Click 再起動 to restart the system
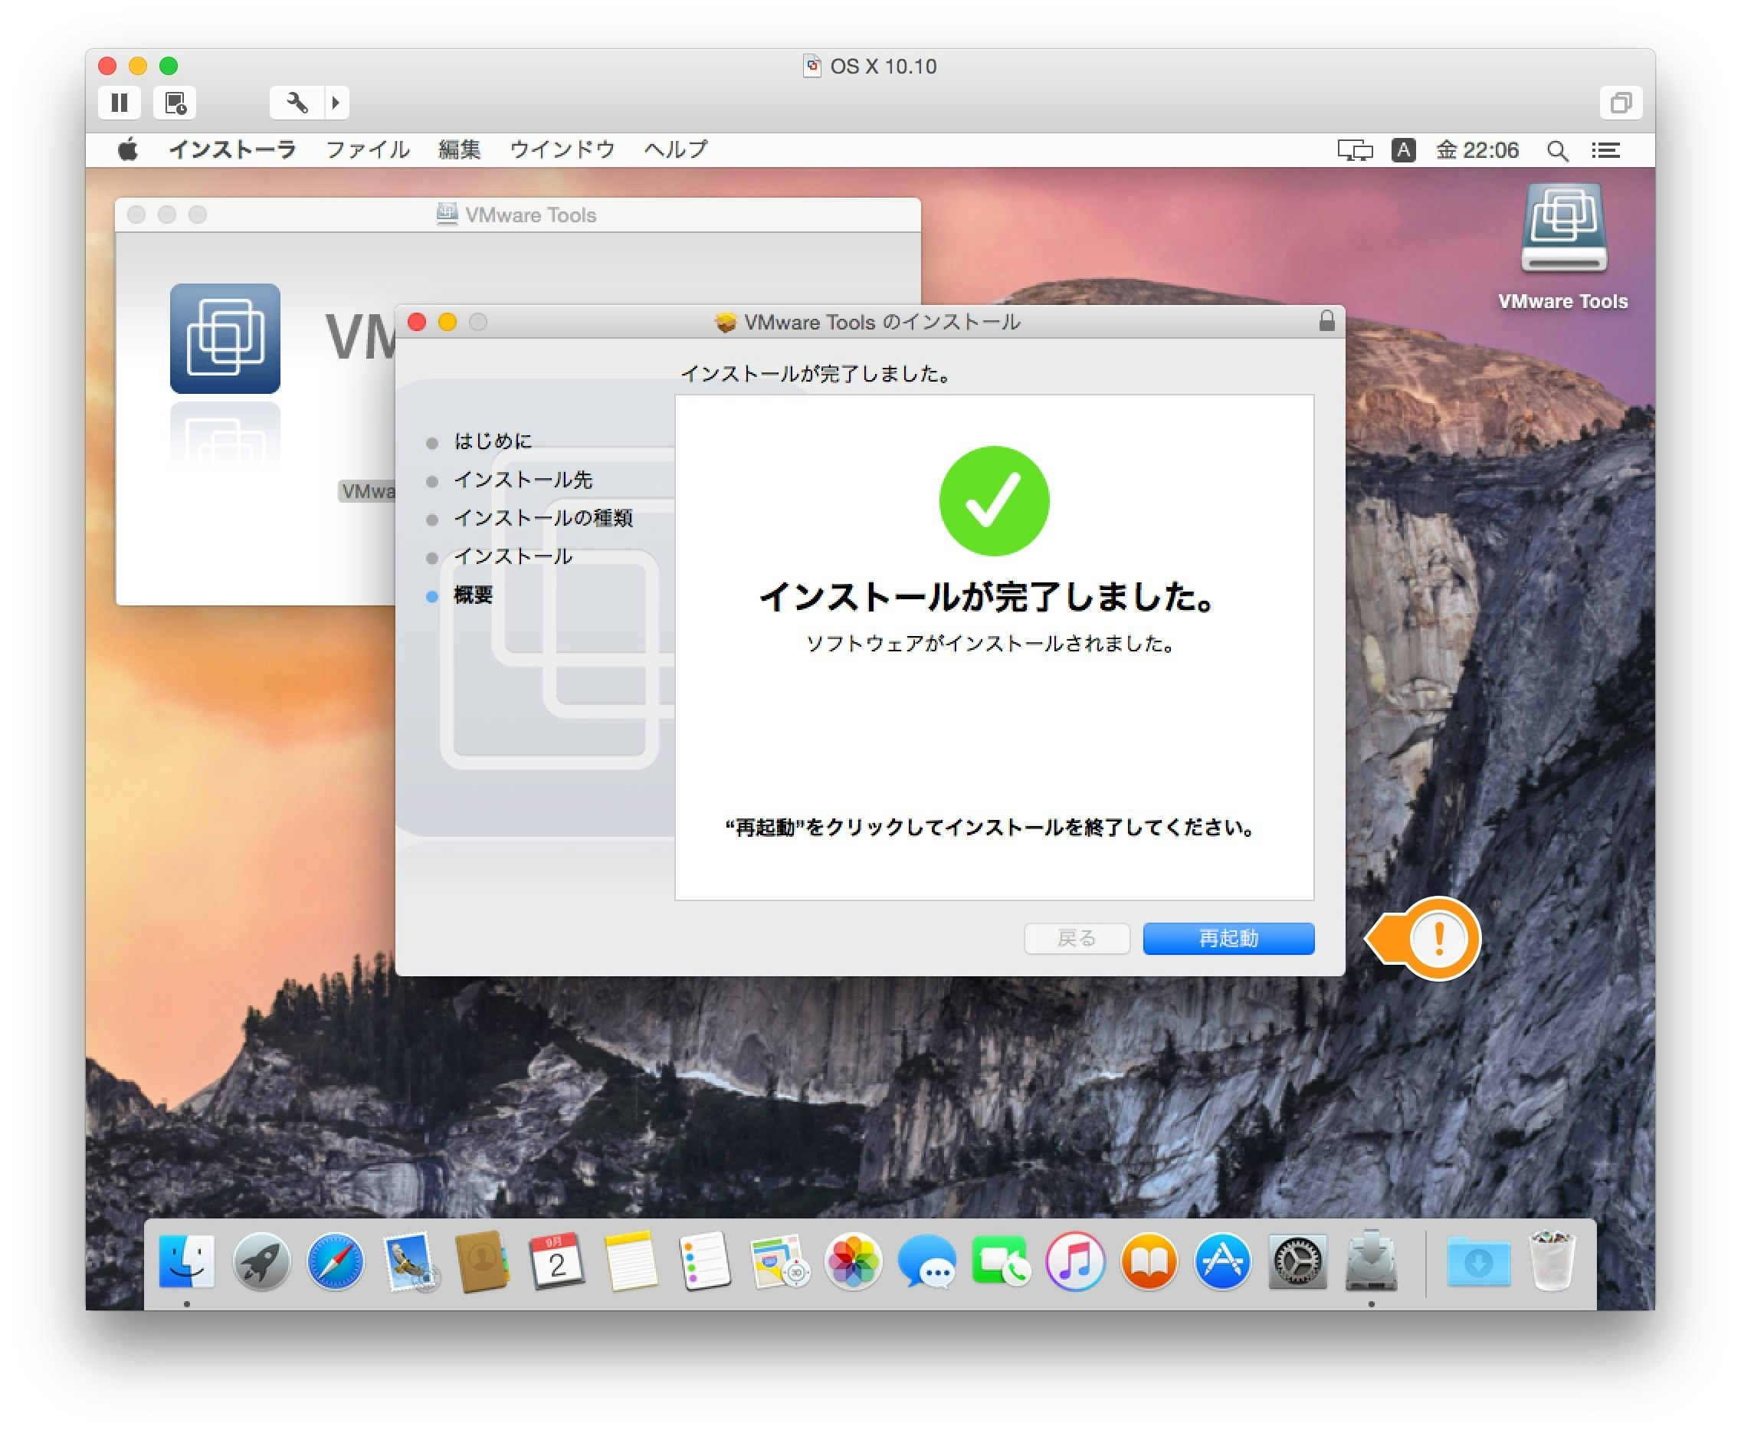1741x1433 pixels. [1228, 939]
